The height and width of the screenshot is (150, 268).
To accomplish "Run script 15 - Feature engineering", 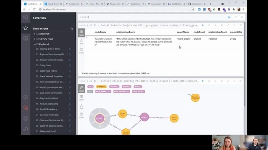I will point(70,104).
